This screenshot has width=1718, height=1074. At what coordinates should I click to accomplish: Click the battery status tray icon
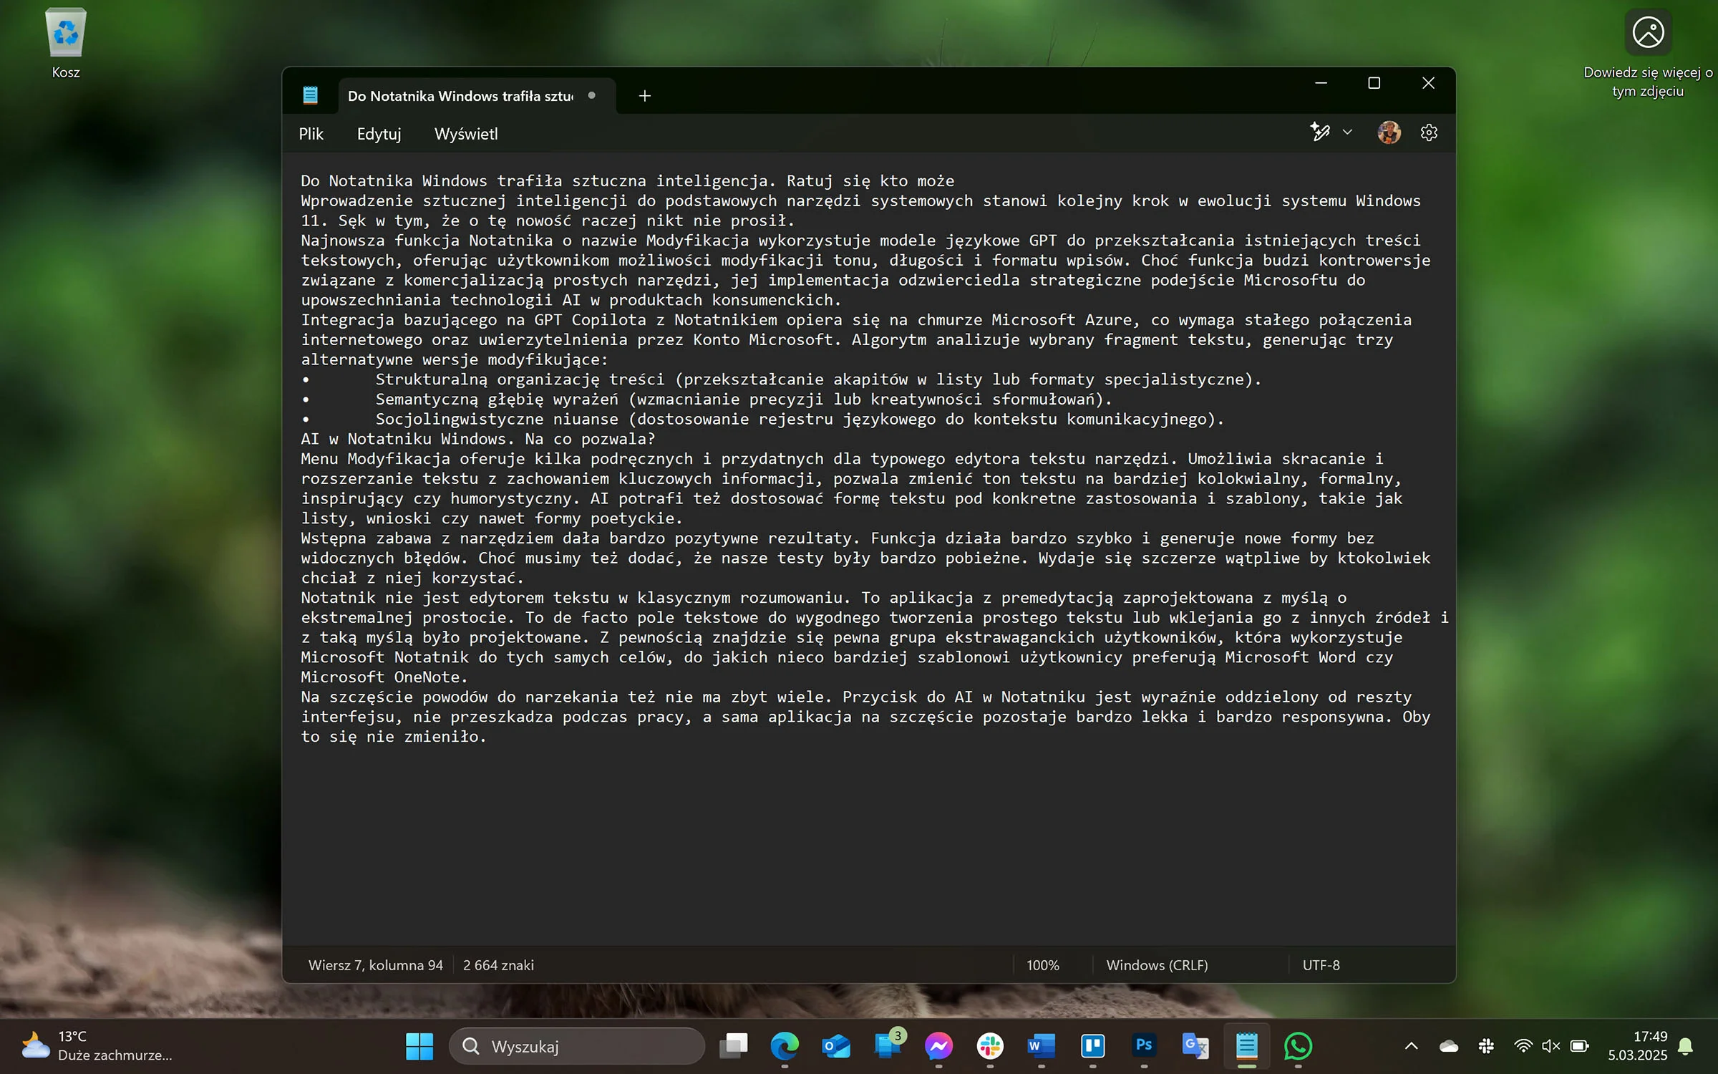coord(1579,1046)
